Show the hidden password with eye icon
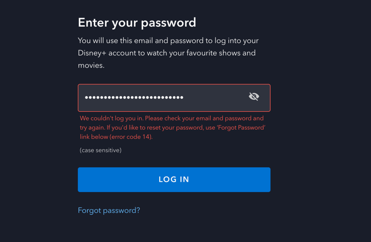This screenshot has height=242, width=371. [x=254, y=97]
